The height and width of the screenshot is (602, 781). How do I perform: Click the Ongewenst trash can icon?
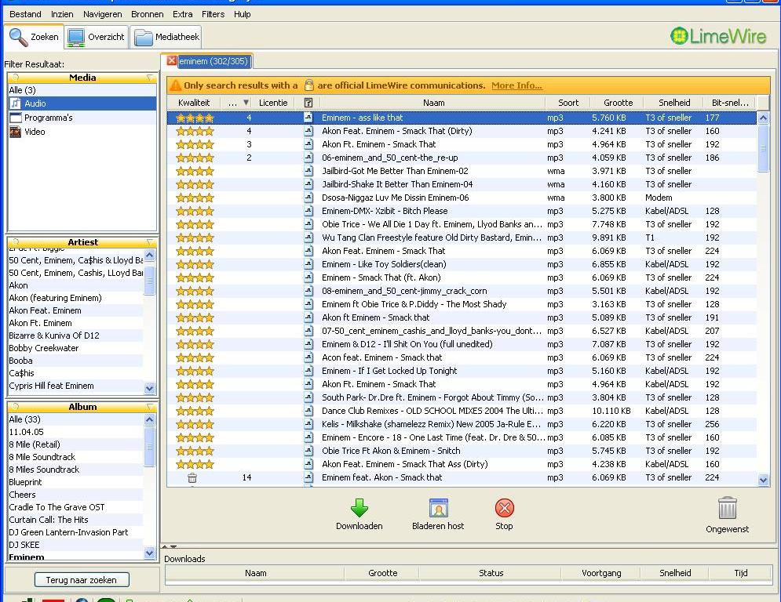coord(728,509)
